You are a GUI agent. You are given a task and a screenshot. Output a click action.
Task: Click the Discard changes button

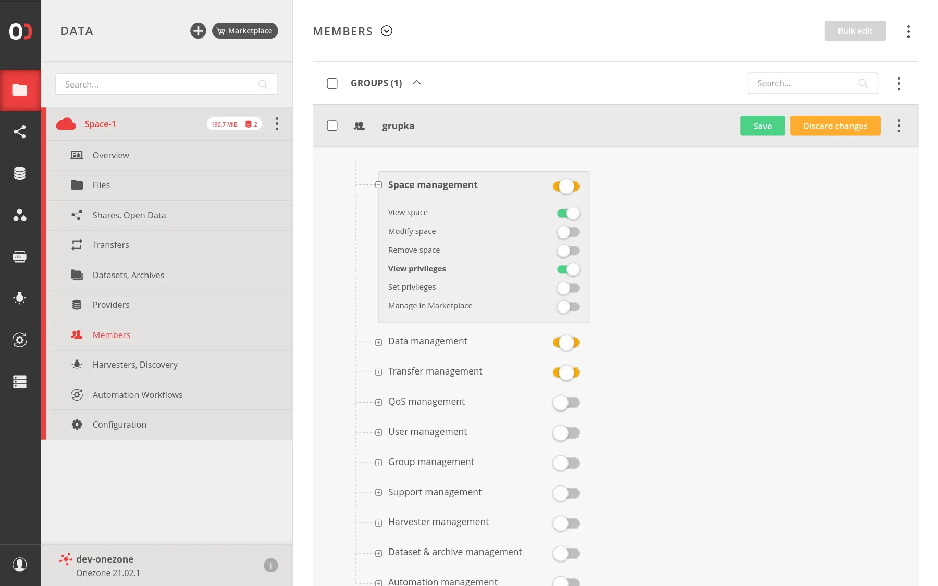coord(835,126)
